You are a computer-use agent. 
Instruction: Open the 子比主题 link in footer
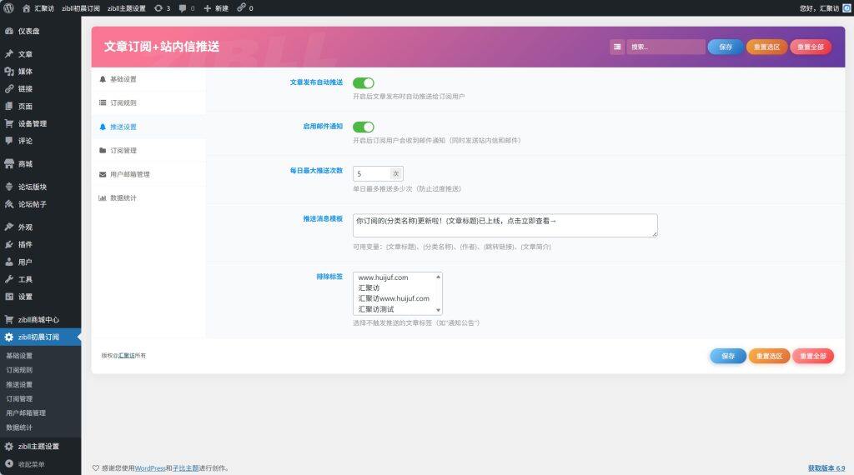(185, 468)
